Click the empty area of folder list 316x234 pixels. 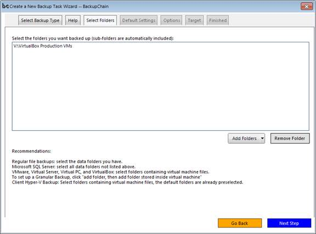click(x=160, y=89)
